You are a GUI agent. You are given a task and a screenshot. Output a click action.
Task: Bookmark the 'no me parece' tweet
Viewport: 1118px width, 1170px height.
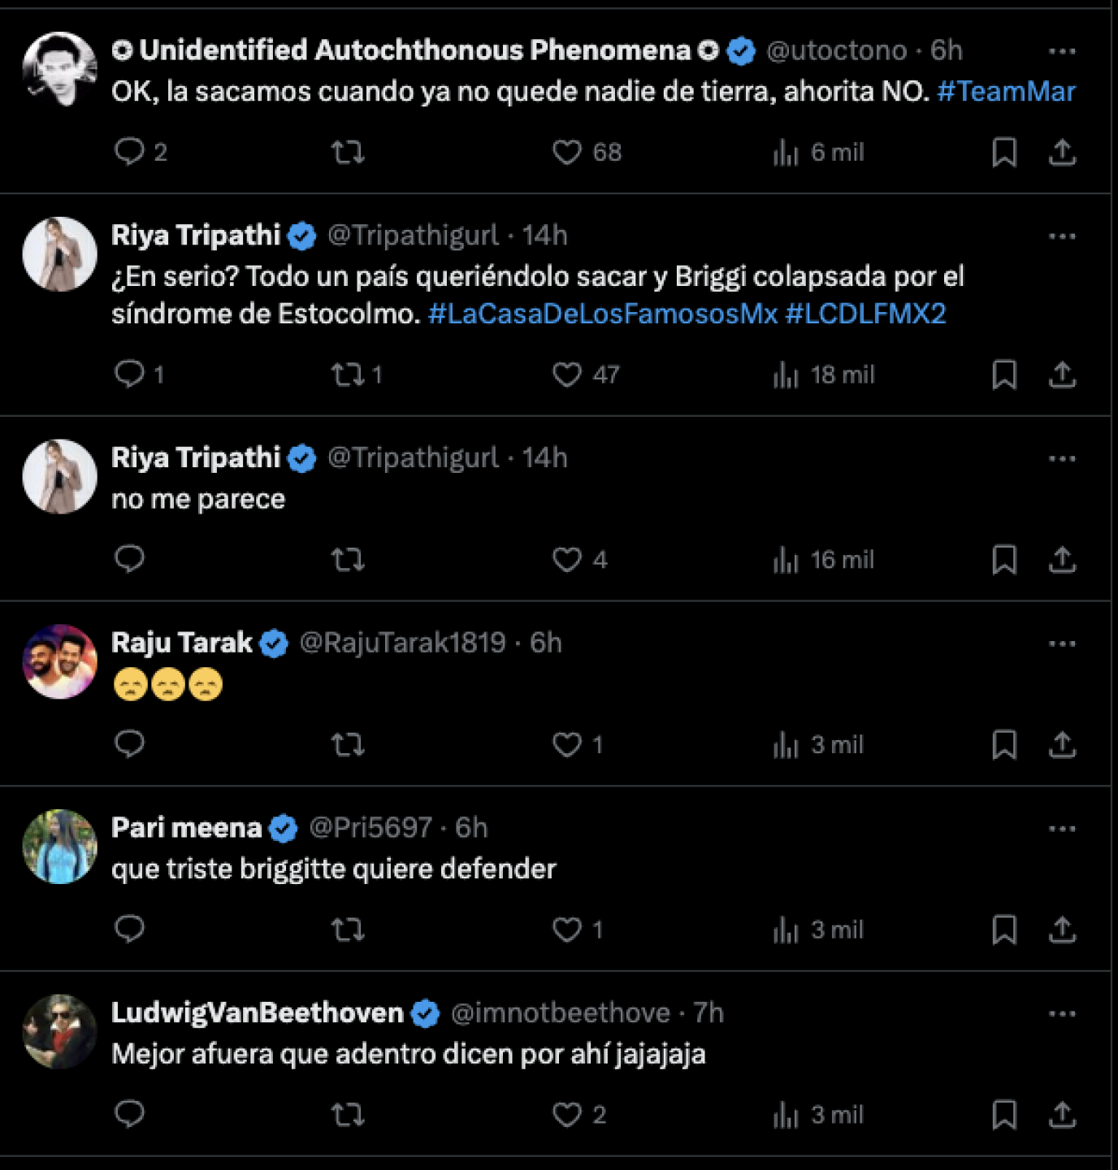coord(1004,560)
